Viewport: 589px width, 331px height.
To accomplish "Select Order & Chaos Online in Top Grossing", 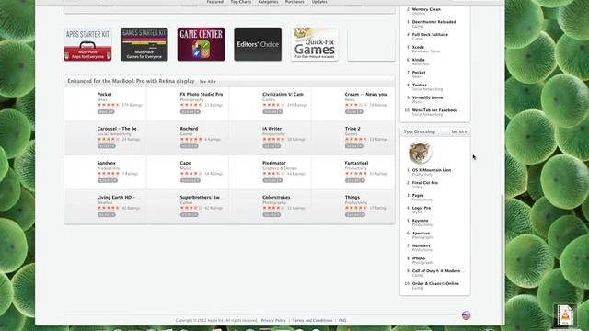I will pyautogui.click(x=435, y=284).
